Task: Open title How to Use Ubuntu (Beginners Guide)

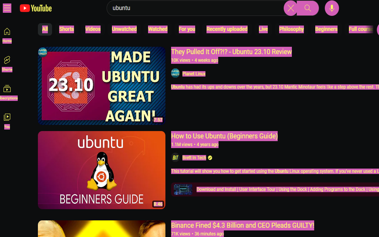Action: point(224,136)
